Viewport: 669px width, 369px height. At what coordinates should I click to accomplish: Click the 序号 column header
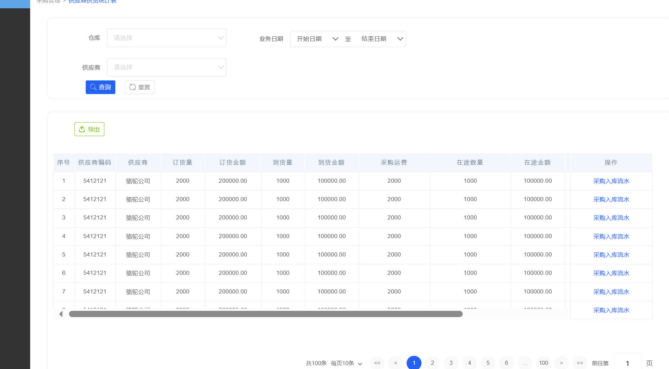(x=63, y=162)
